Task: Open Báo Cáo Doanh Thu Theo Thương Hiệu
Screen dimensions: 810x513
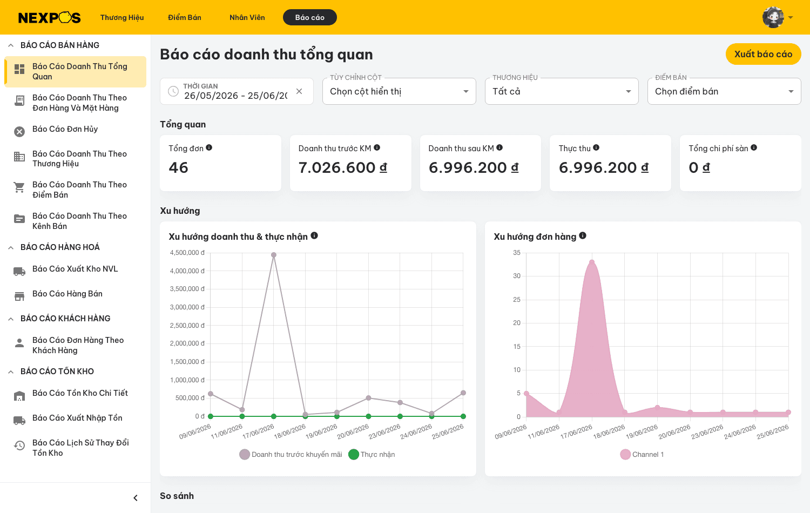Action: [x=75, y=159]
